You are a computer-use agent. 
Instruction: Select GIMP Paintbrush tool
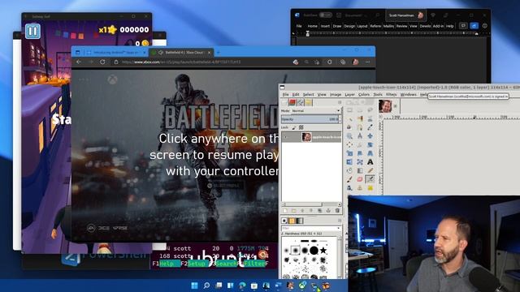point(349,179)
